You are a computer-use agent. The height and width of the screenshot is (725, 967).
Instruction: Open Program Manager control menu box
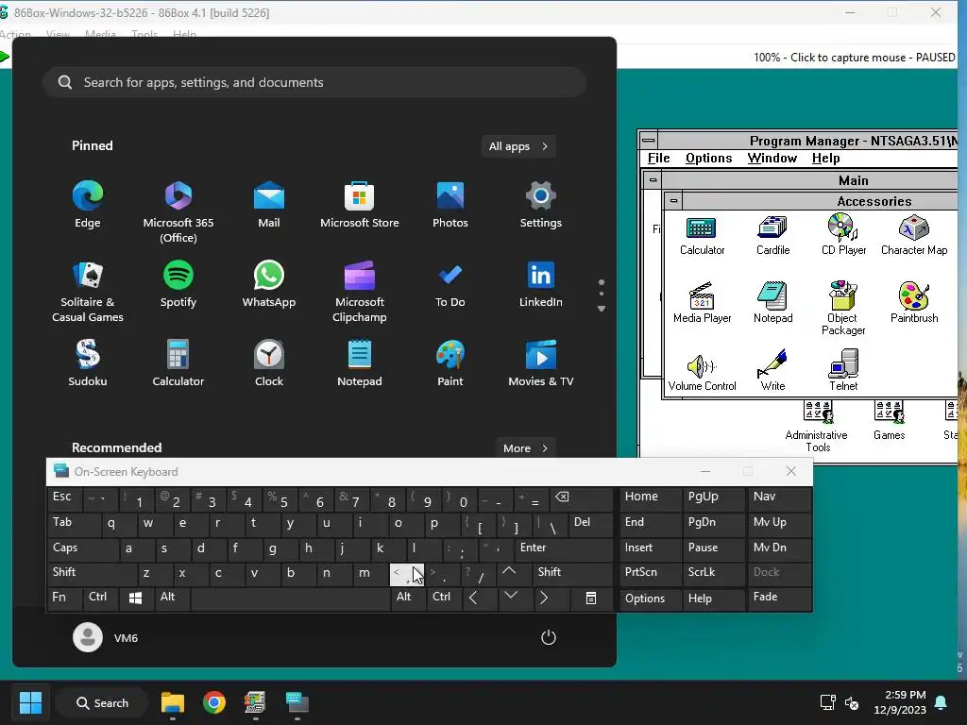(648, 140)
